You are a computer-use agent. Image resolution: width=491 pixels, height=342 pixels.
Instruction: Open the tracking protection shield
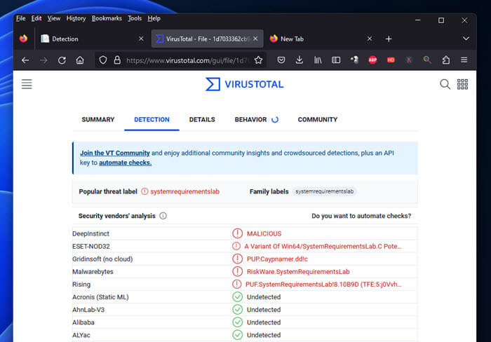[x=103, y=60]
